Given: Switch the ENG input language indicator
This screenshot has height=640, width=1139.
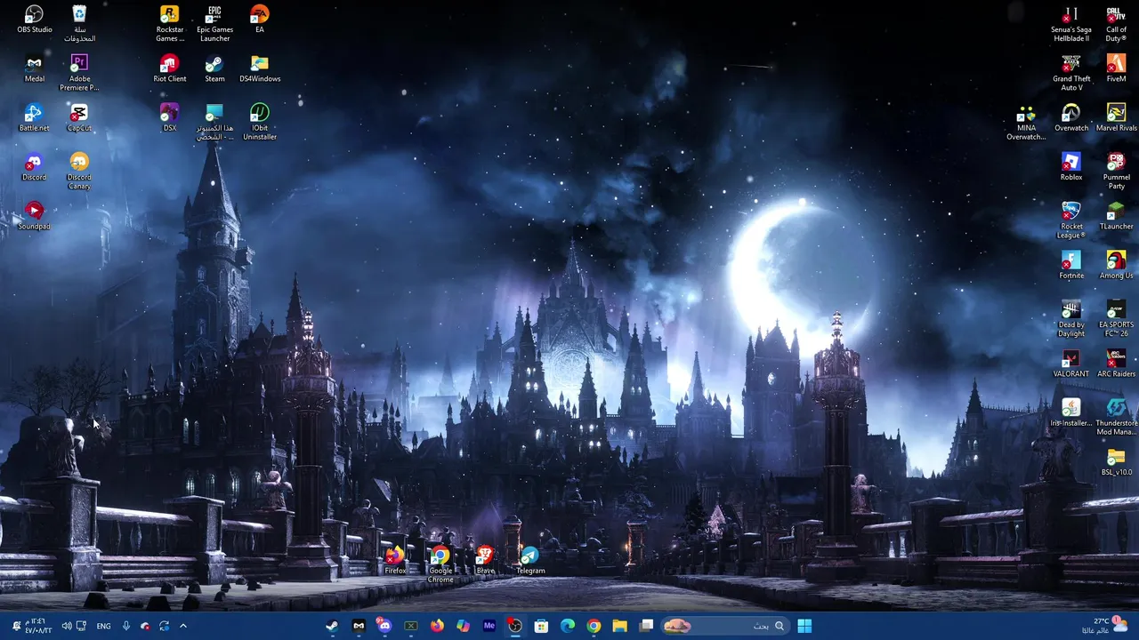Looking at the screenshot, I should click(103, 626).
